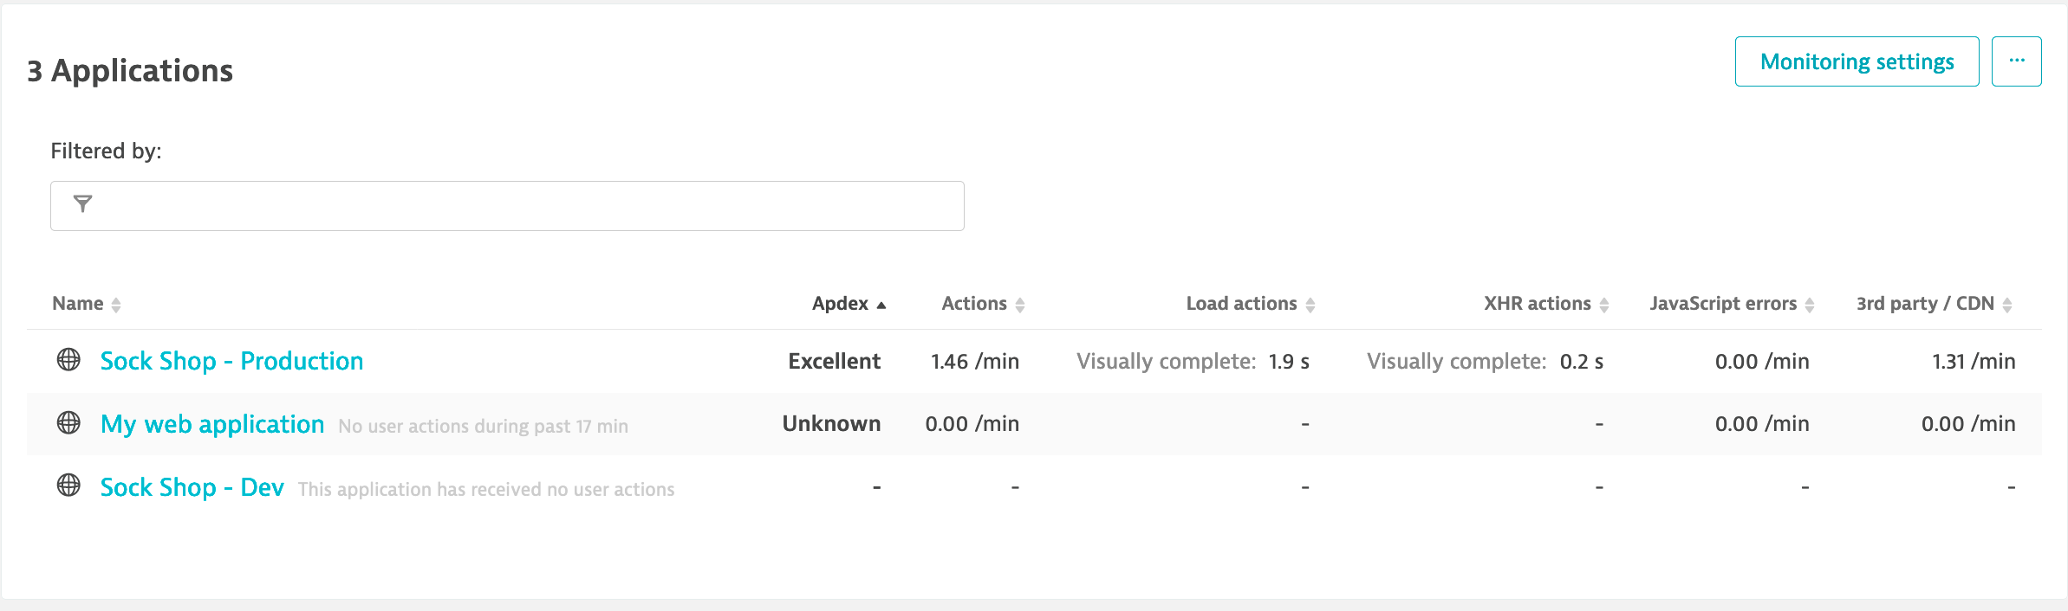Open Monitoring settings

coord(1857,61)
